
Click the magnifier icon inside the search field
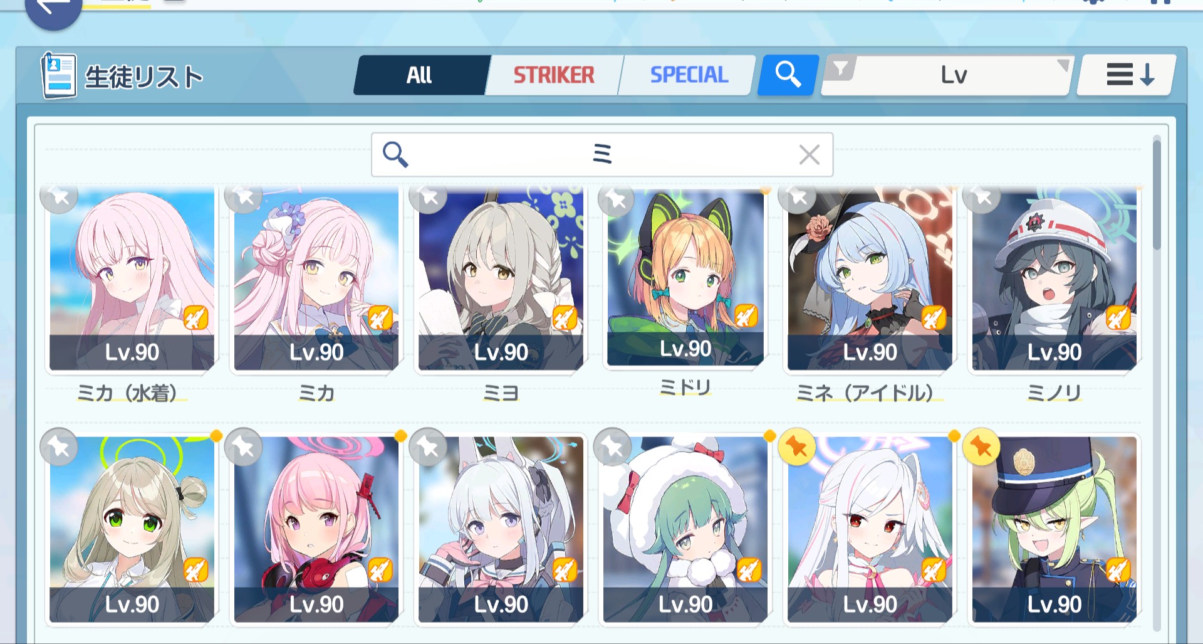pyautogui.click(x=395, y=154)
